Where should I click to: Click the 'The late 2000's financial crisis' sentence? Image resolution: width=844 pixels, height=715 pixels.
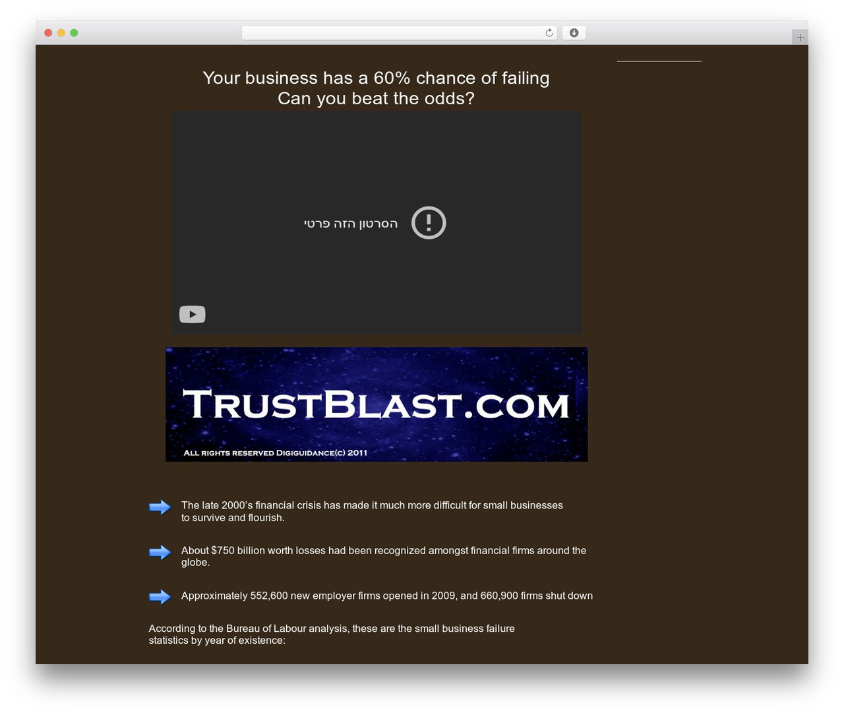(372, 511)
